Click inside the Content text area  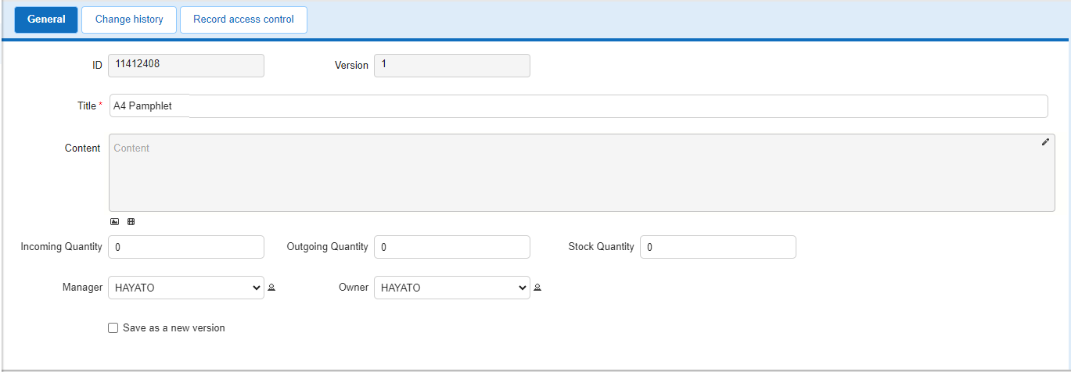click(580, 173)
